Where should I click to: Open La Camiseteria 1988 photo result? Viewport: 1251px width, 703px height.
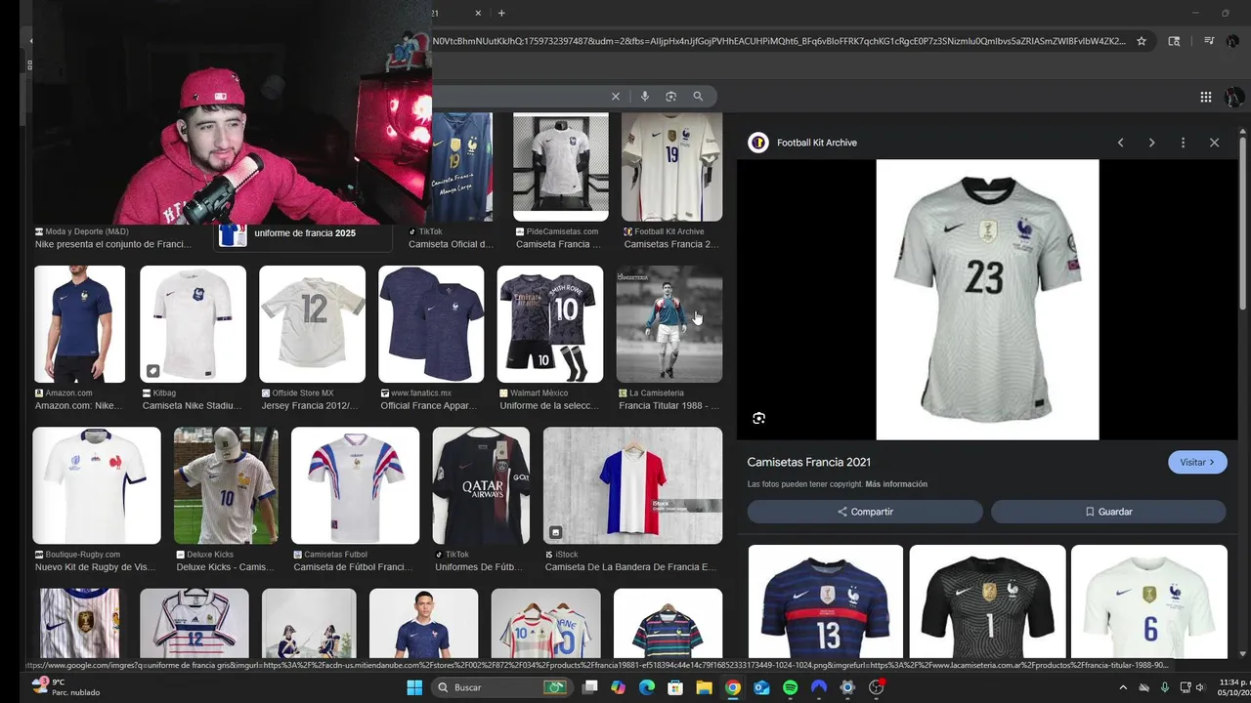(669, 324)
